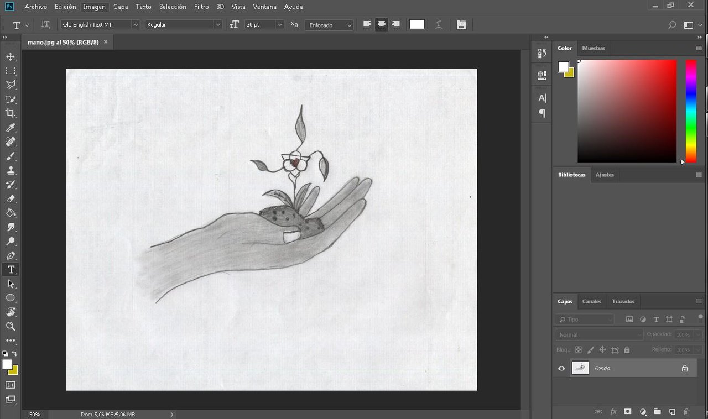Select the Hand tool

11,312
